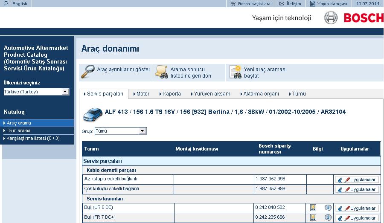384x223 pixels.
Task: Expand the Grup filter dropdown
Action: [143, 131]
